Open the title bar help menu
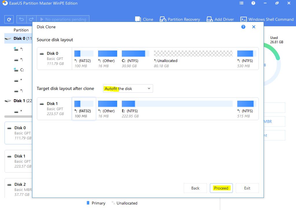The image size is (296, 210). point(253,3)
